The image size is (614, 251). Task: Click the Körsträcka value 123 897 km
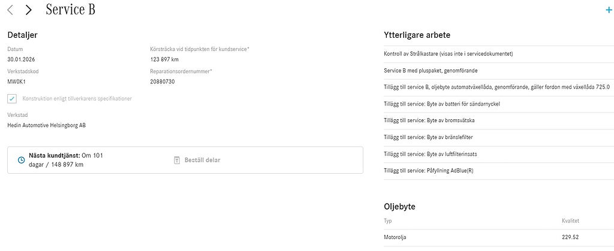click(x=164, y=59)
